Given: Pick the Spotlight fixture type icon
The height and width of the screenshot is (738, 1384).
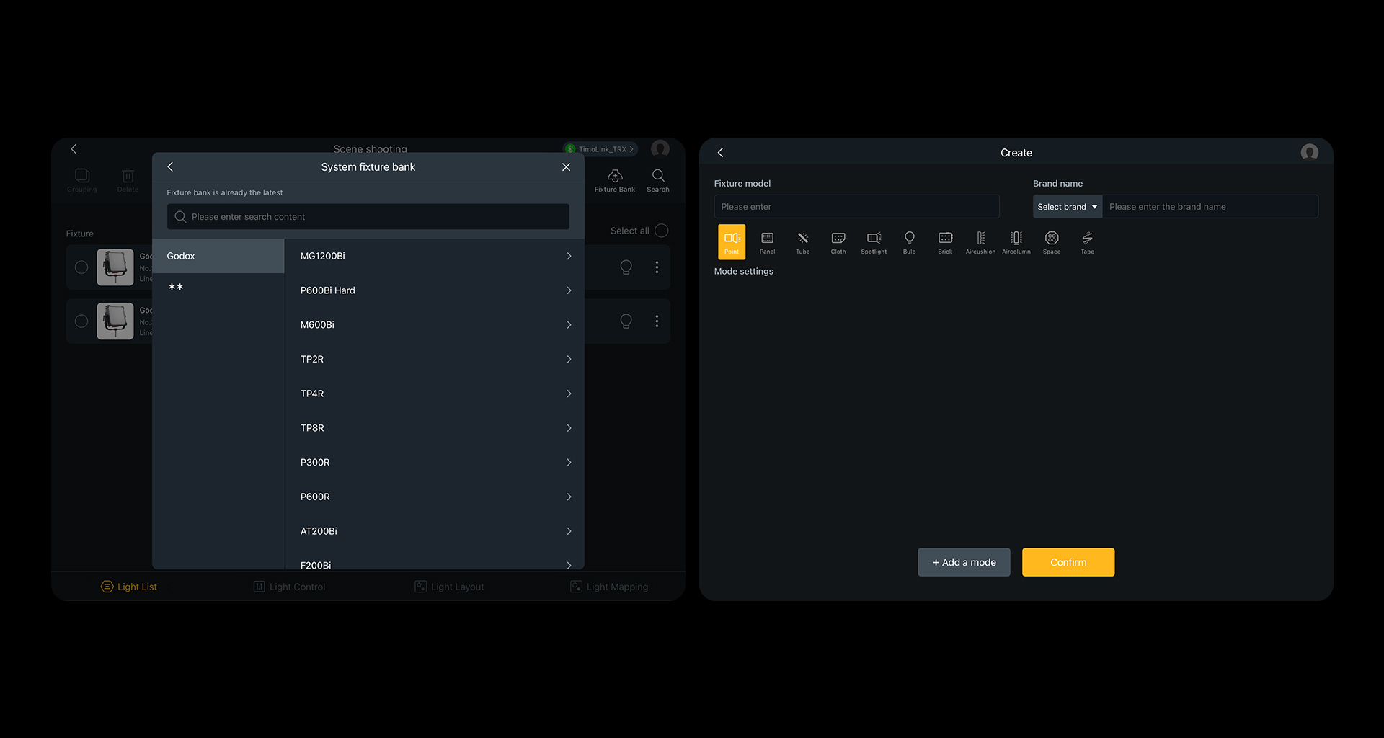Looking at the screenshot, I should point(874,241).
